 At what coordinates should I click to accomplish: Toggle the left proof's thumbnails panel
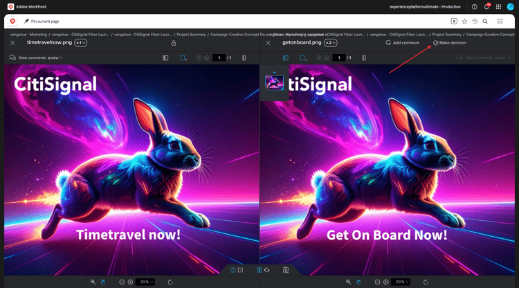(165, 58)
